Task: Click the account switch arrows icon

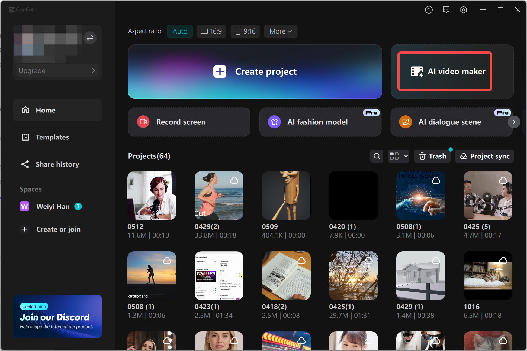Action: point(90,38)
